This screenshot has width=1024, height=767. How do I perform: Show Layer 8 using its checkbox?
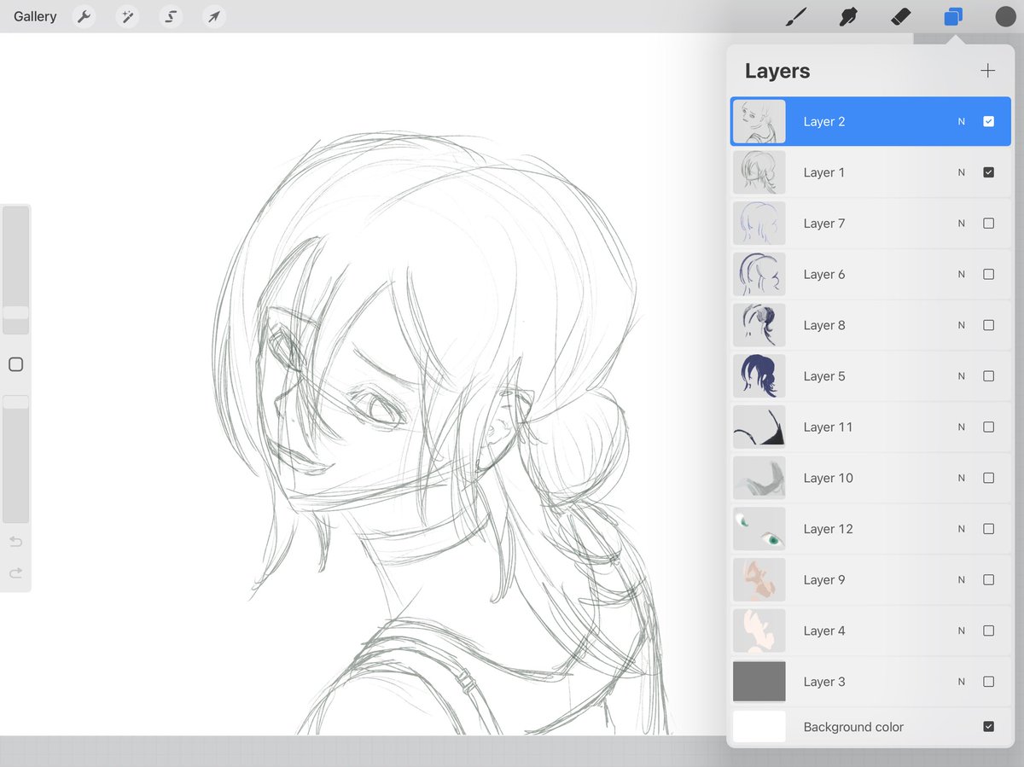pyautogui.click(x=989, y=325)
